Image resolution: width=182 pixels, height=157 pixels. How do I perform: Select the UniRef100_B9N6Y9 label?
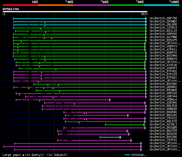(163, 59)
